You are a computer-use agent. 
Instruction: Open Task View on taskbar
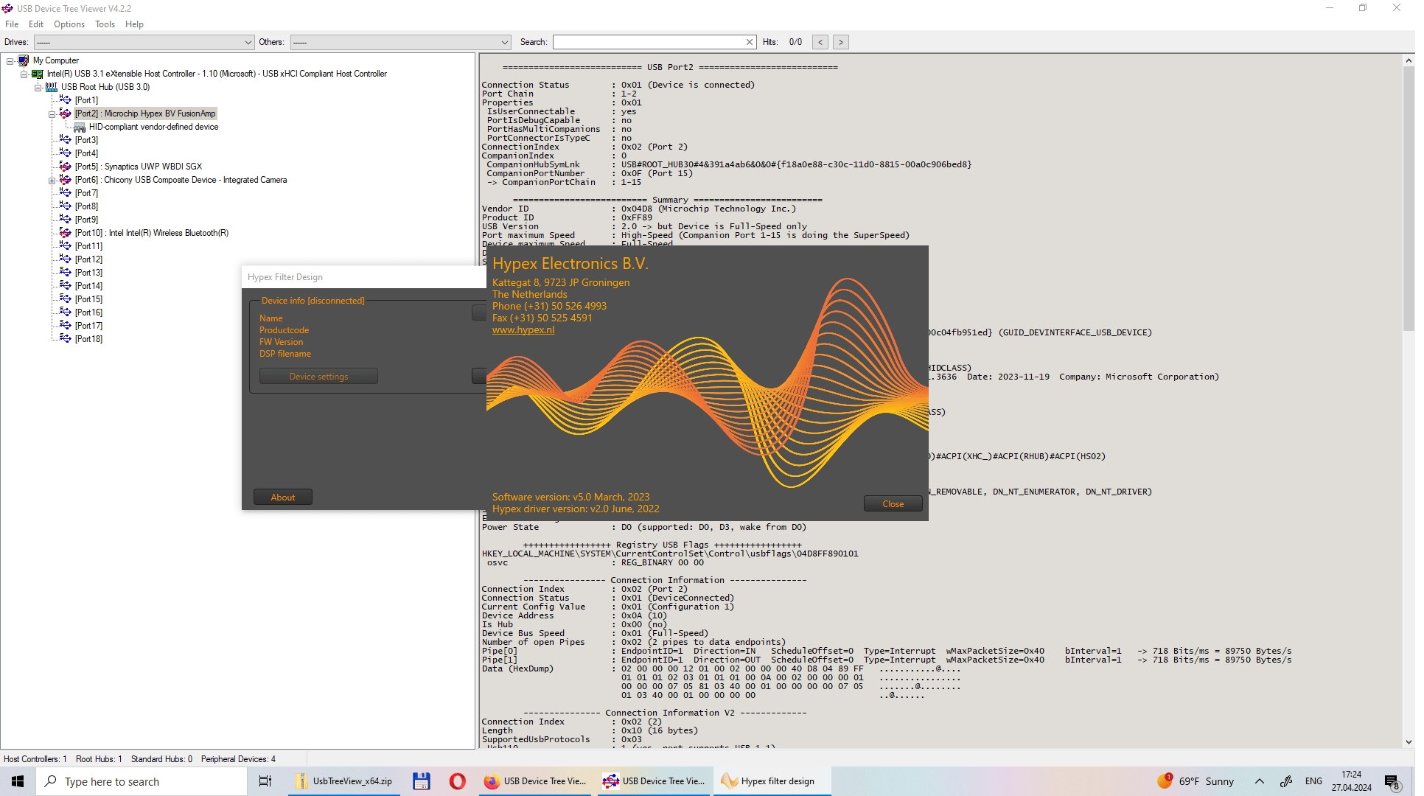click(265, 781)
